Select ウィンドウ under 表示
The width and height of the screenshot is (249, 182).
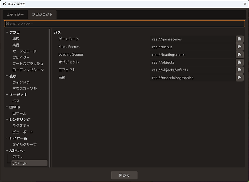coord(21,82)
